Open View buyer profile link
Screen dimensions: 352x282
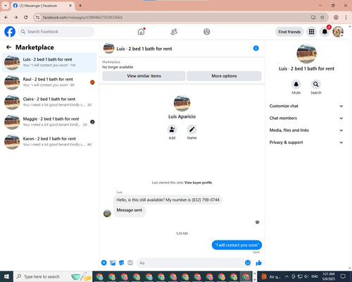point(198,183)
